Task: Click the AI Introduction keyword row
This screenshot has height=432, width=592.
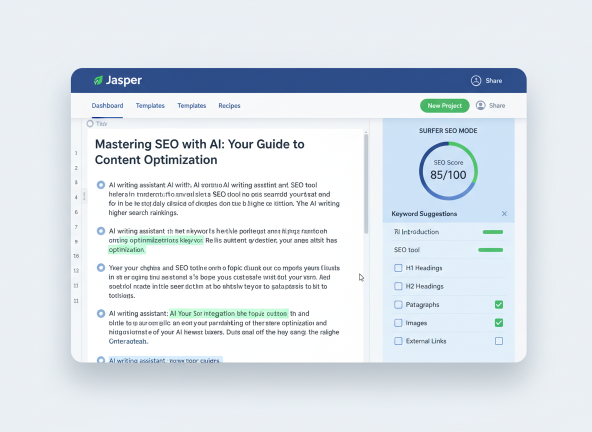Action: click(x=448, y=232)
